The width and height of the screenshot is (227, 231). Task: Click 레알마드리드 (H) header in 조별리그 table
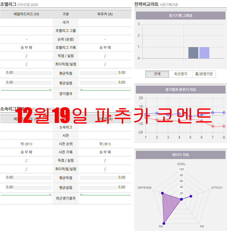pos(26,14)
